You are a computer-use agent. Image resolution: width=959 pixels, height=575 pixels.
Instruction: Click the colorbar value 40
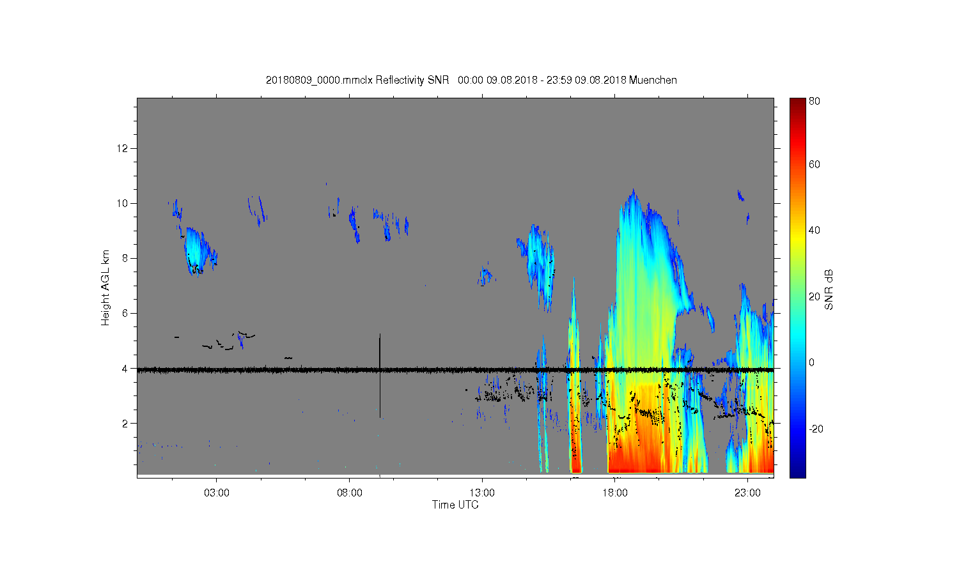[815, 231]
